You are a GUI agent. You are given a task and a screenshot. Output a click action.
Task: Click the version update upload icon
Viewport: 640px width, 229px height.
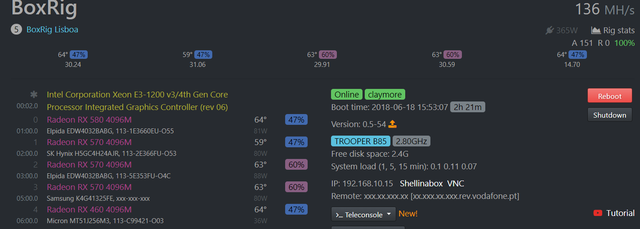393,124
